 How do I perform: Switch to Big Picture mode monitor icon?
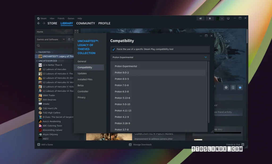pos(228,18)
